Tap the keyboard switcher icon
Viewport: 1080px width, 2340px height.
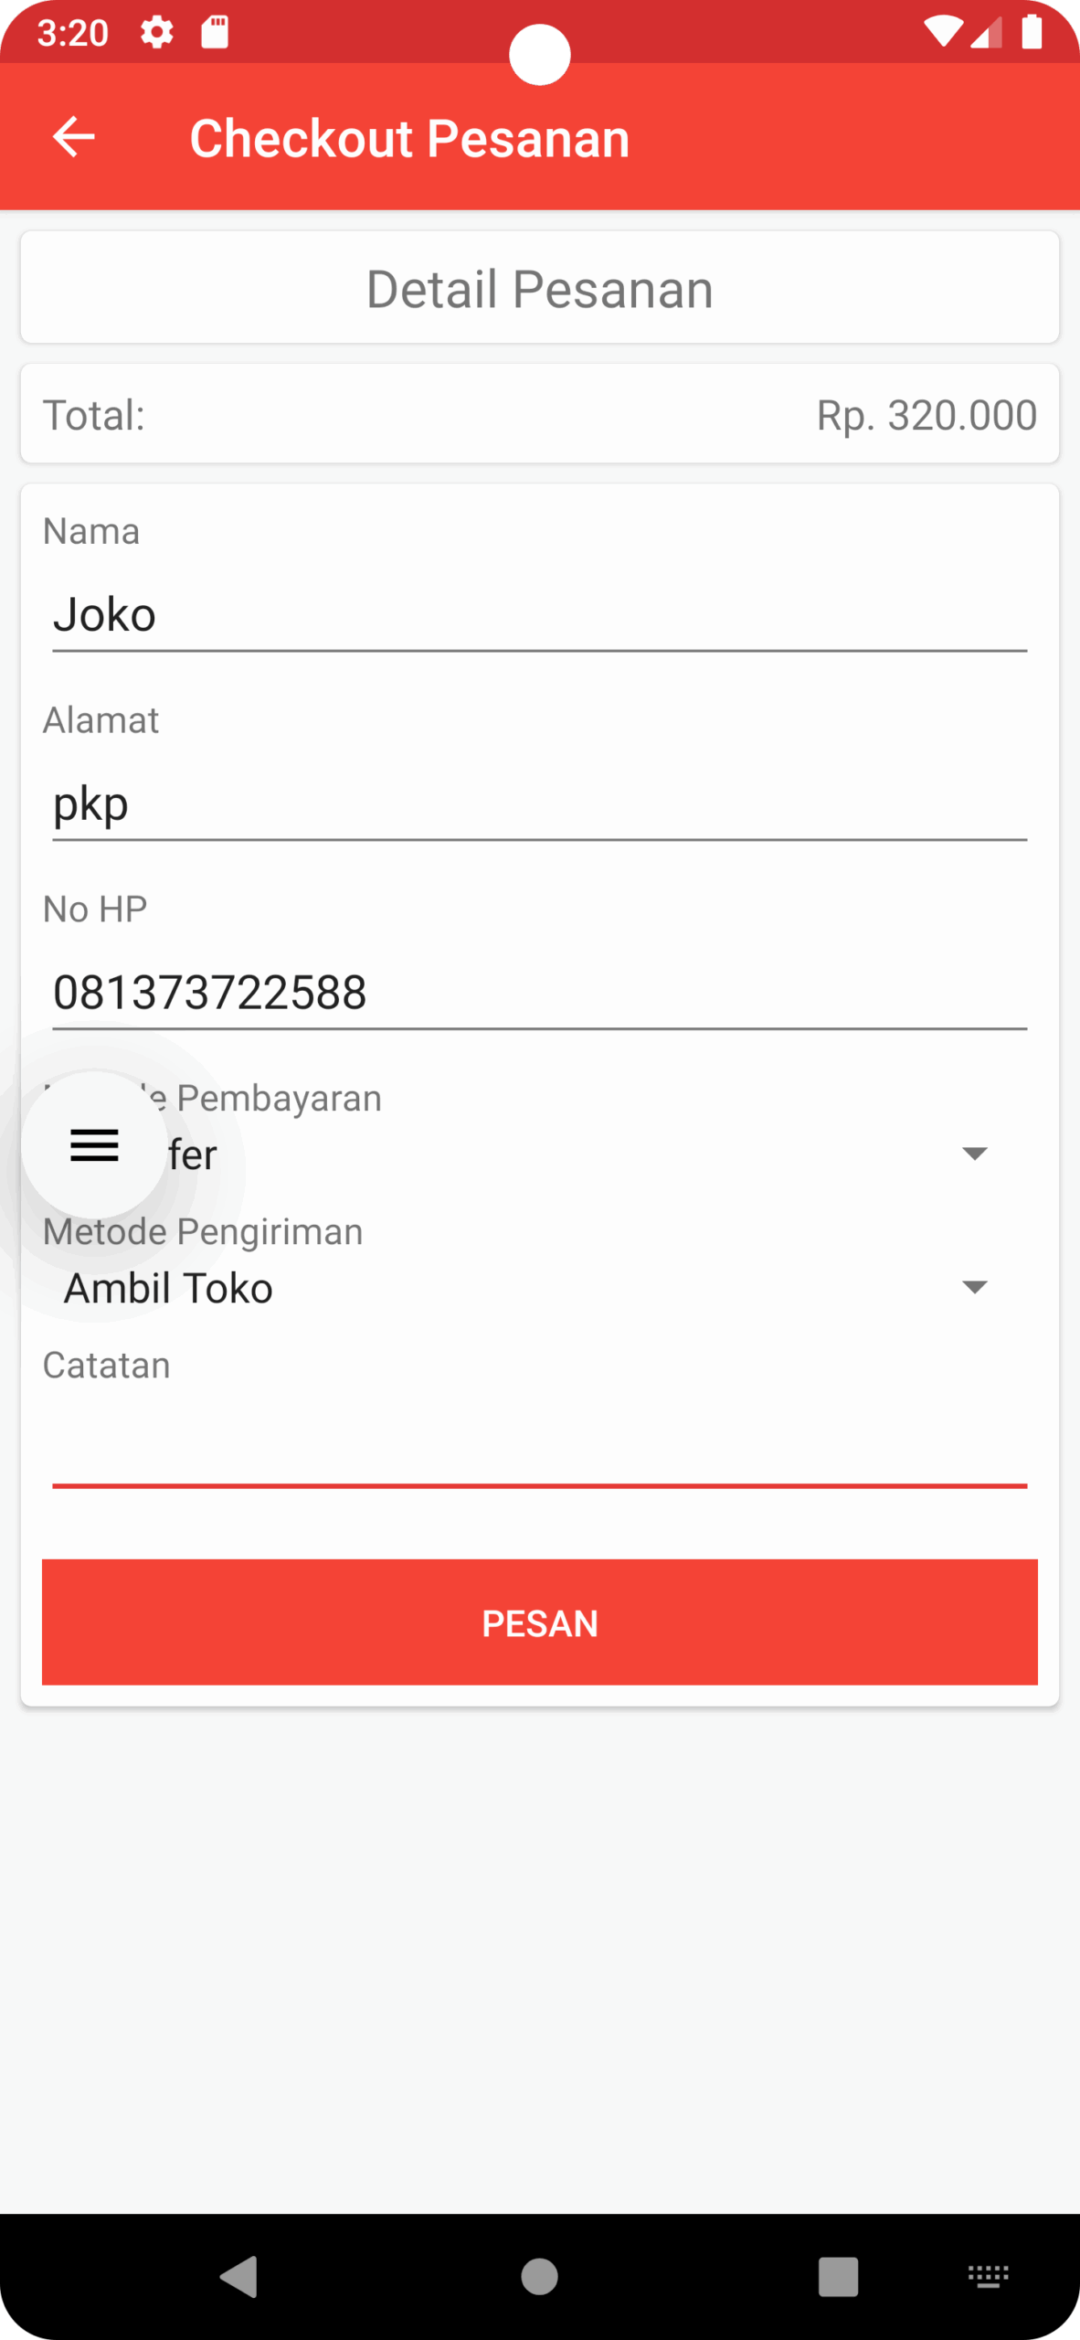point(988,2276)
